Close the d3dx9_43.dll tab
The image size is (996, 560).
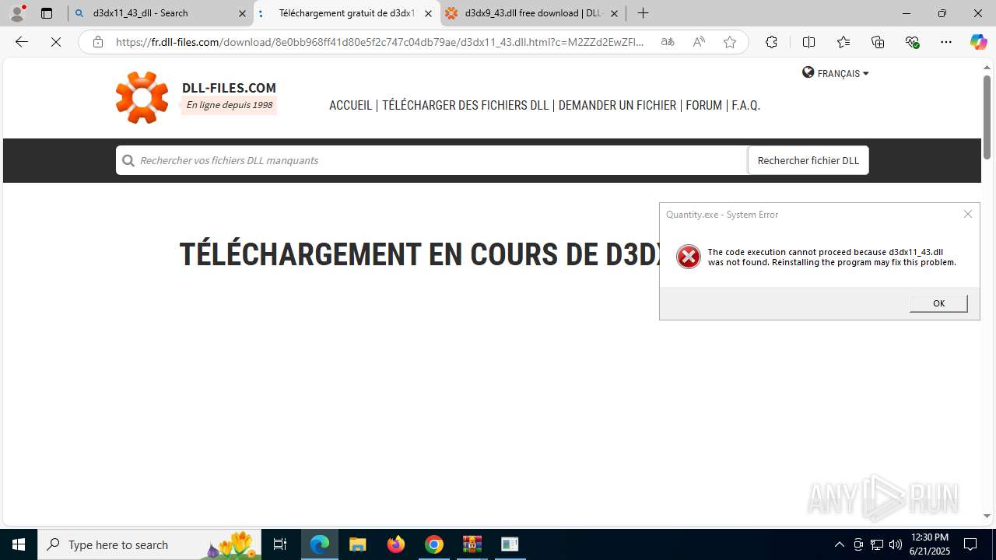click(614, 13)
